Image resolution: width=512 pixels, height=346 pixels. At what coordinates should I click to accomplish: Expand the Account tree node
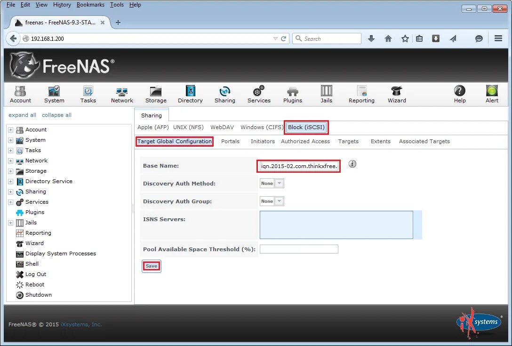10,130
